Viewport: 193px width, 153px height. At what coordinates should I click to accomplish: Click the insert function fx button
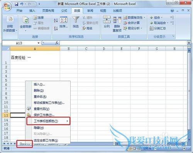point(57,43)
